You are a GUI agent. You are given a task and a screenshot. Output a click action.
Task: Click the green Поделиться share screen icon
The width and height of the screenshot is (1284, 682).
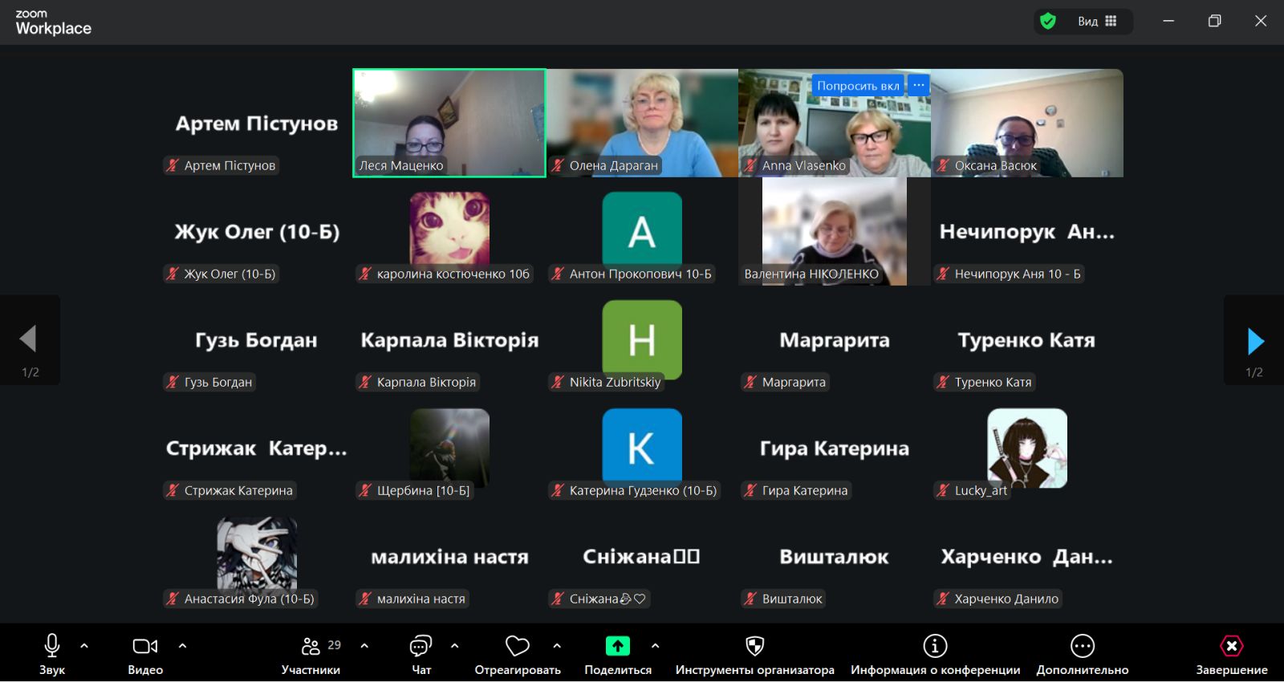pos(618,646)
